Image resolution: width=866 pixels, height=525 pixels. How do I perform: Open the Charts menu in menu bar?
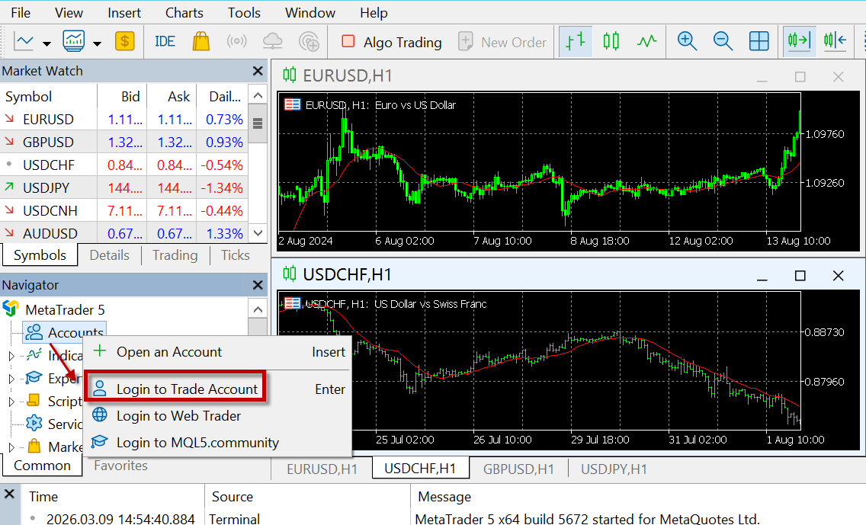(x=184, y=13)
